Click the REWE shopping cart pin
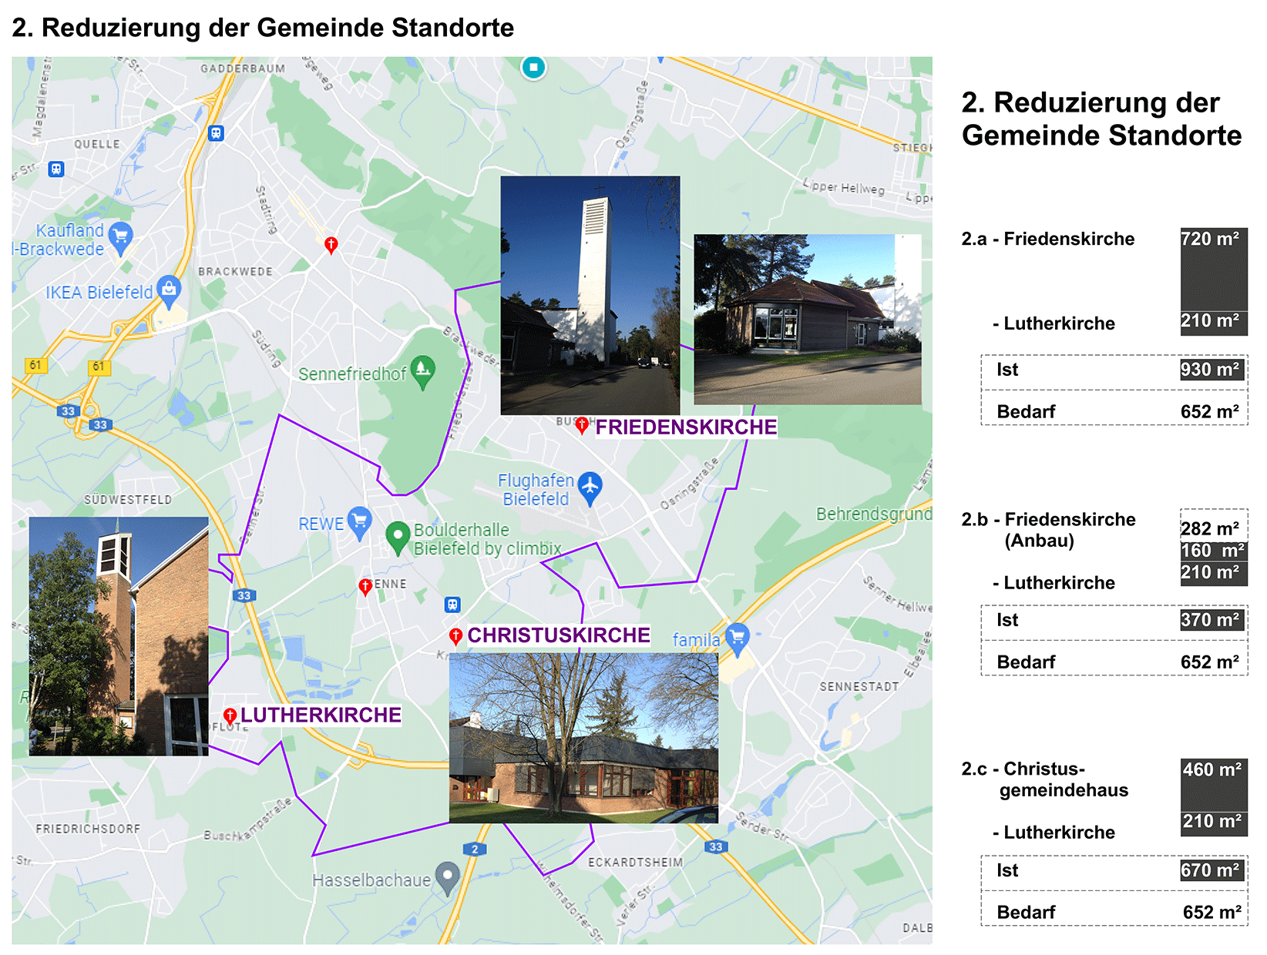The height and width of the screenshot is (955, 1267). (360, 523)
